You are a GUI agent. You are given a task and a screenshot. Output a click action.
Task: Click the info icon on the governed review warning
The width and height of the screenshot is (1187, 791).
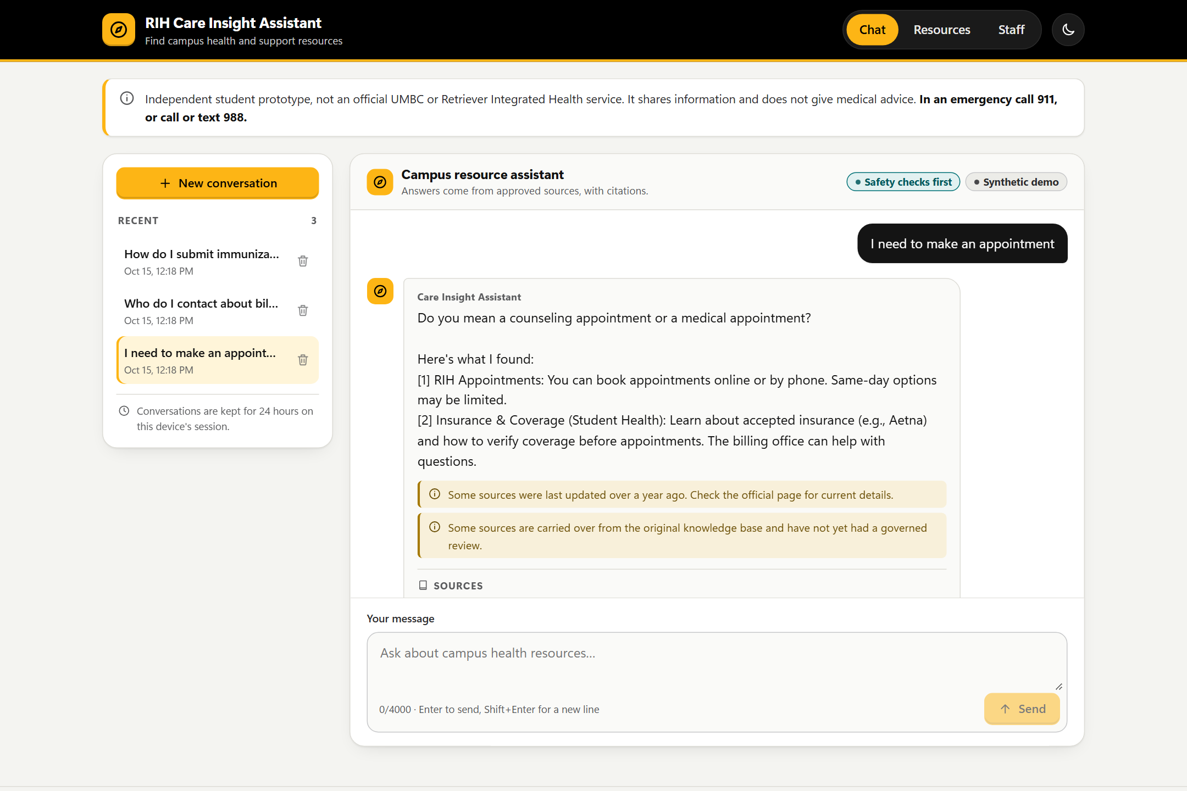tap(435, 527)
